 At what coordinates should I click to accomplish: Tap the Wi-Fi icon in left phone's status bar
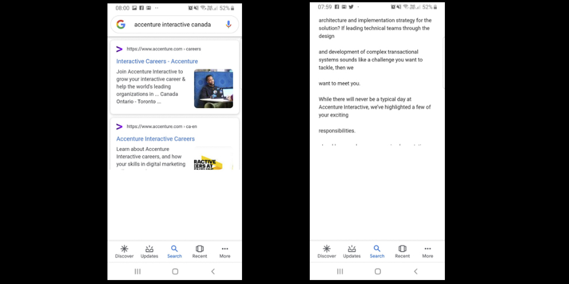coord(203,8)
